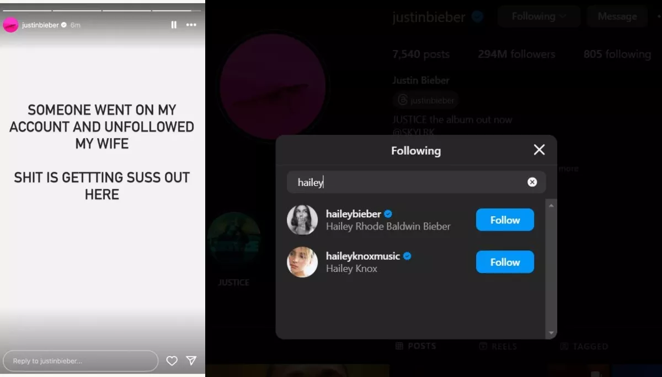Clear the hailey search text
Screen dimensions: 662x377
[x=532, y=182]
